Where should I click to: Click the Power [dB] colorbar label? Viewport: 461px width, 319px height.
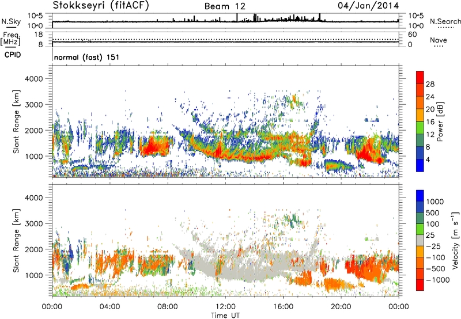coord(440,121)
